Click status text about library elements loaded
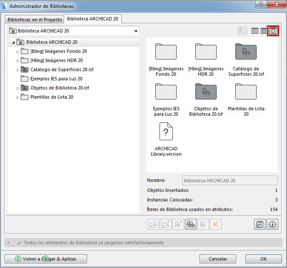This screenshot has width=287, height=268. [94, 243]
